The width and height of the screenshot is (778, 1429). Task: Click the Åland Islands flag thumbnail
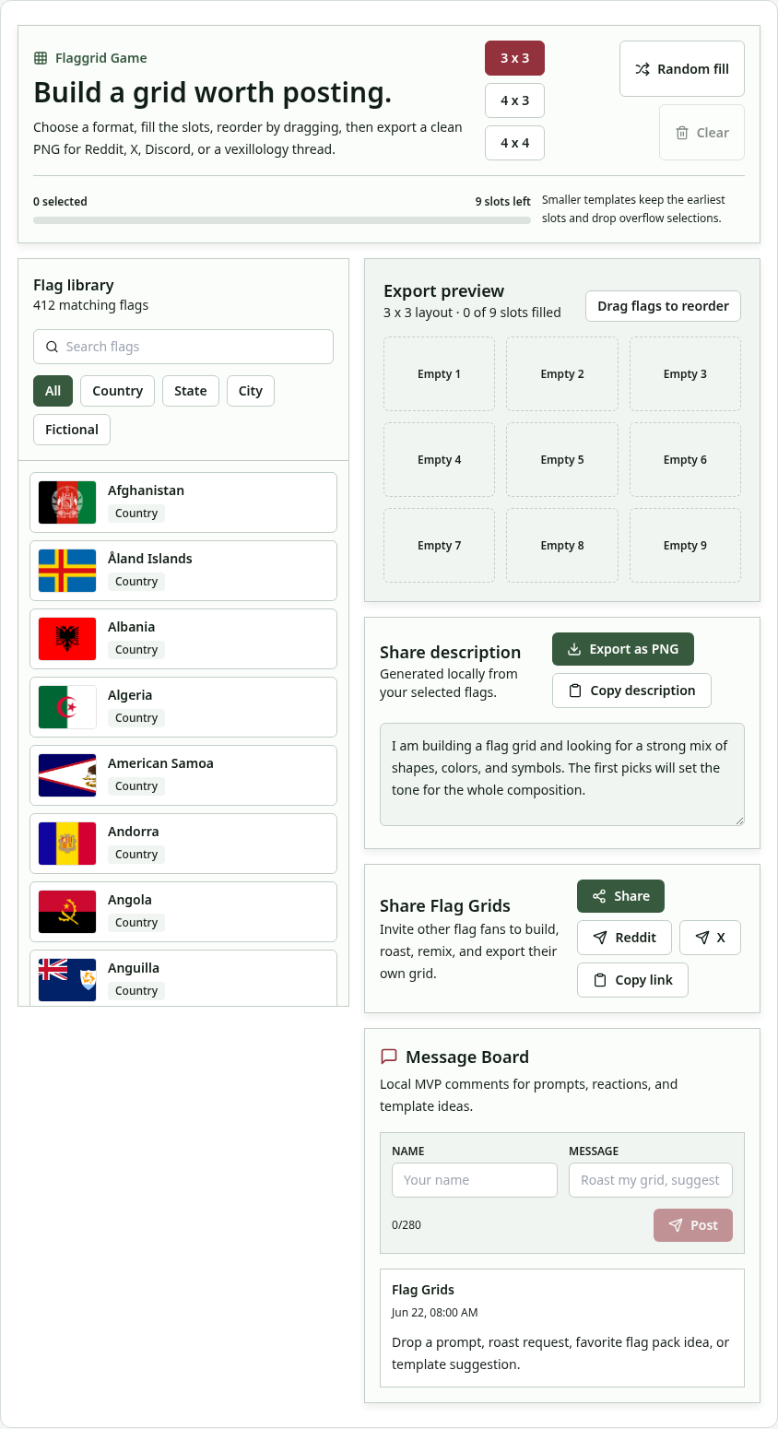[x=67, y=571]
